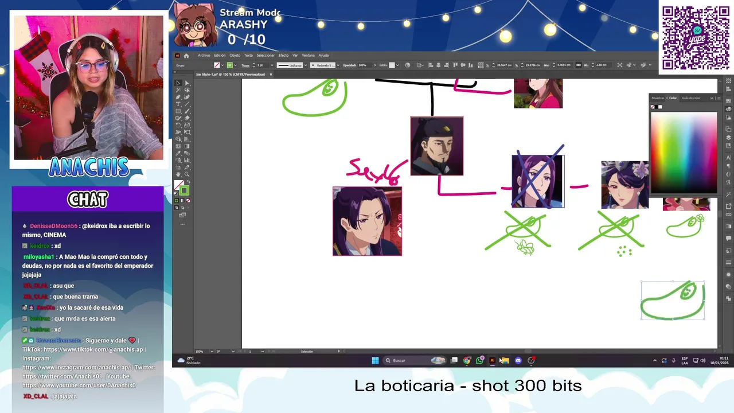Click the taskbar Buscar search box

point(416,360)
